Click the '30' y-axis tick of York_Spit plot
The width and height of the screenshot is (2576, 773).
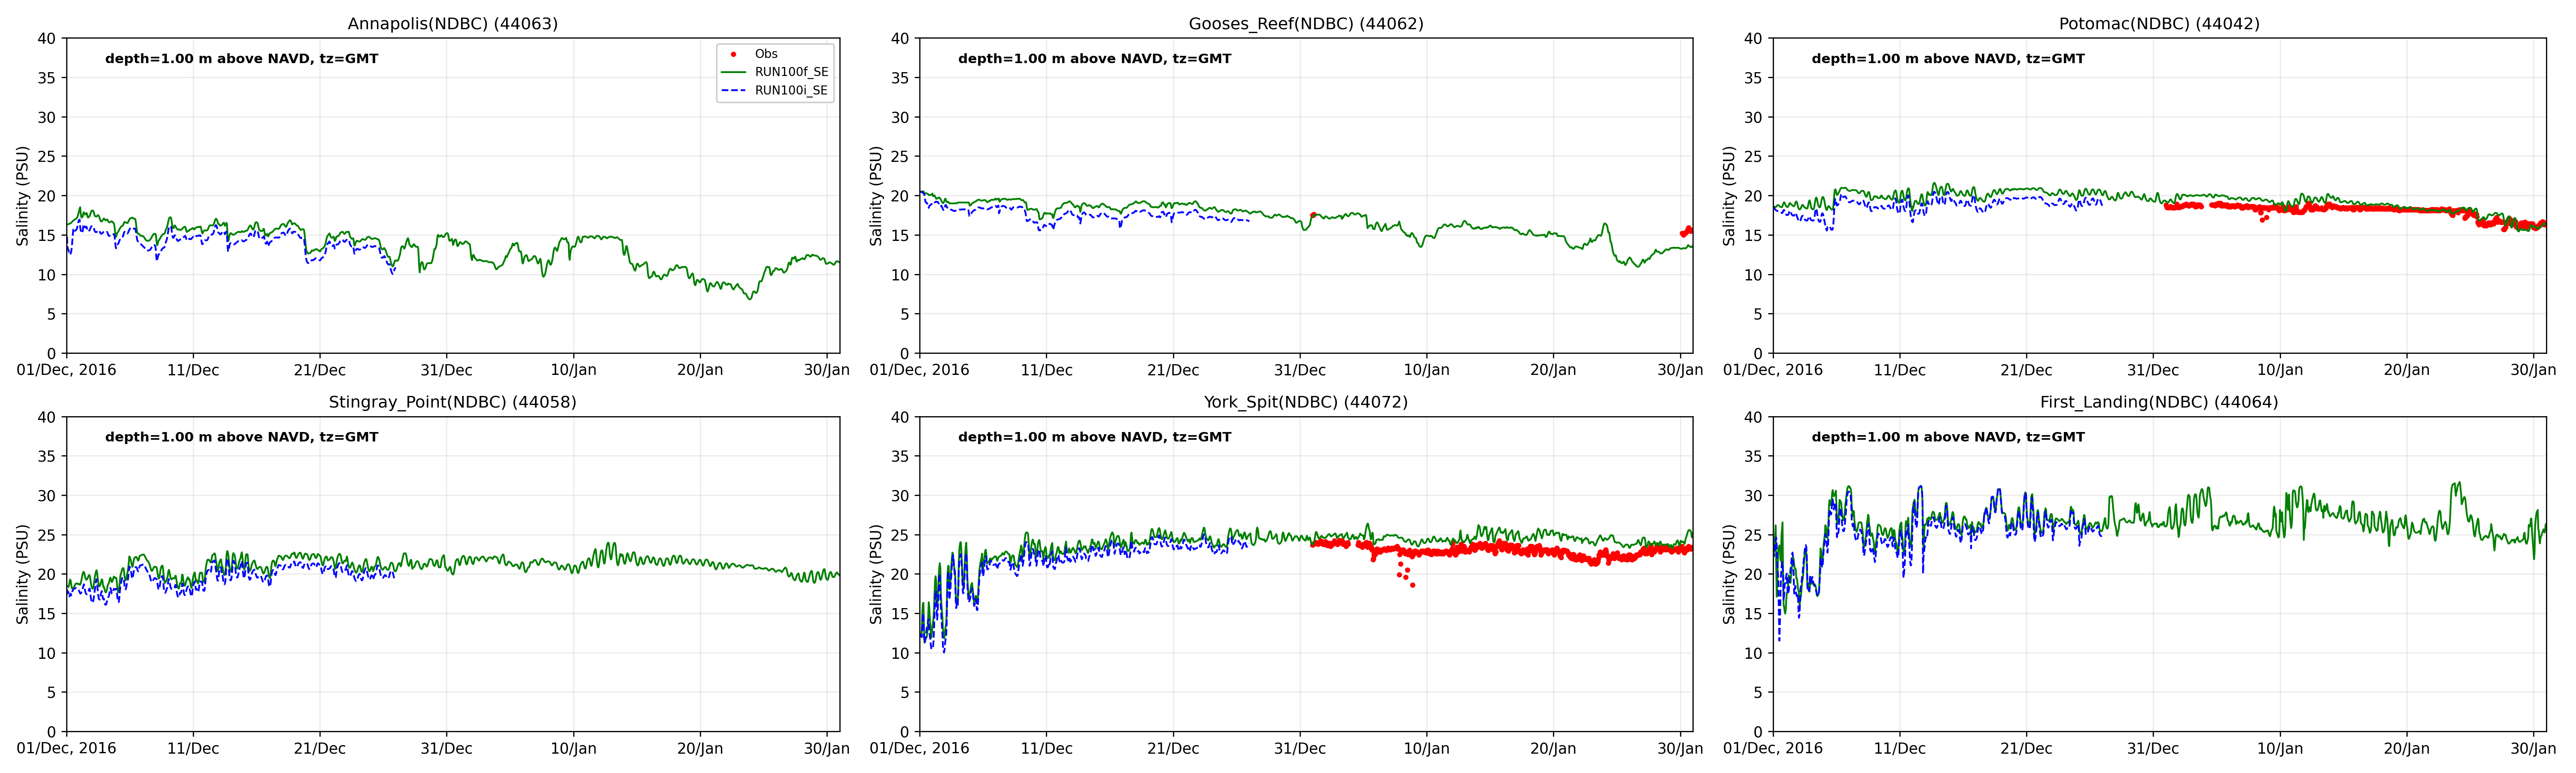[x=900, y=496]
